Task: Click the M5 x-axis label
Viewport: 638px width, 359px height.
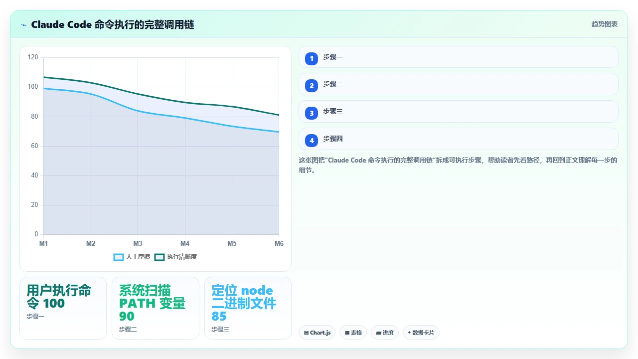Action: pyautogui.click(x=232, y=243)
